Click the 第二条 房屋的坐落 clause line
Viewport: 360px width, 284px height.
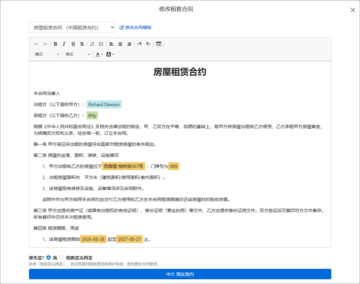click(x=76, y=155)
